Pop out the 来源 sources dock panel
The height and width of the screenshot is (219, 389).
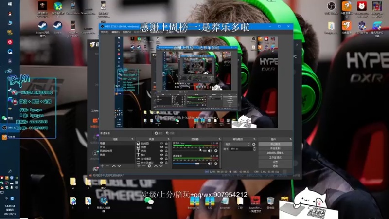pos(168,139)
